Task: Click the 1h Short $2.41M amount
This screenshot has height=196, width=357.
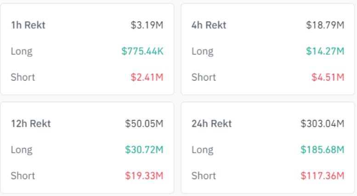Action: coord(147,77)
